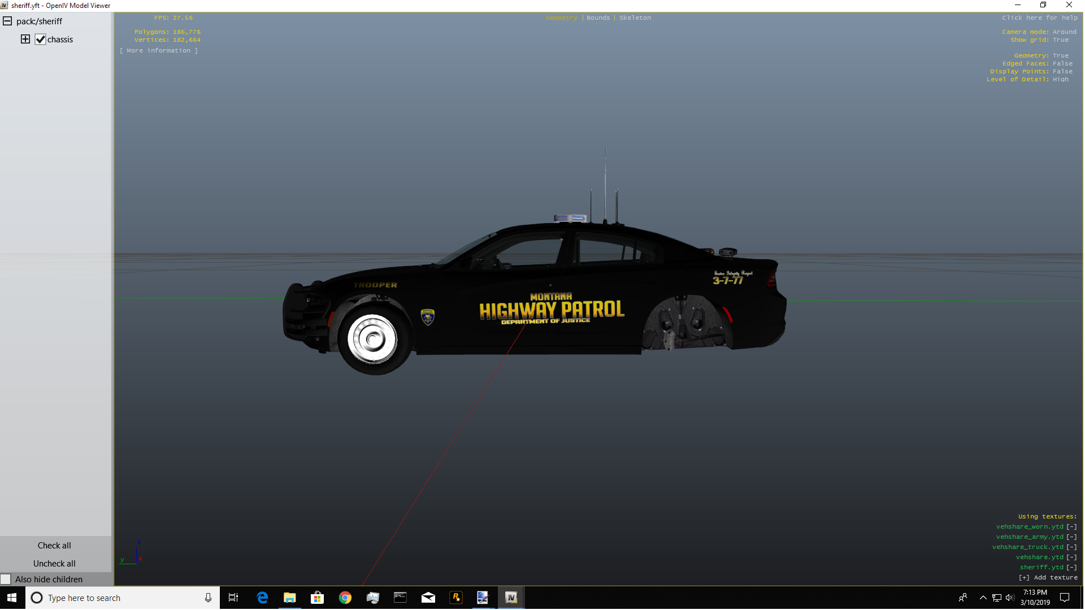
Task: Collapse the pack/sheriff root node
Action: point(7,21)
